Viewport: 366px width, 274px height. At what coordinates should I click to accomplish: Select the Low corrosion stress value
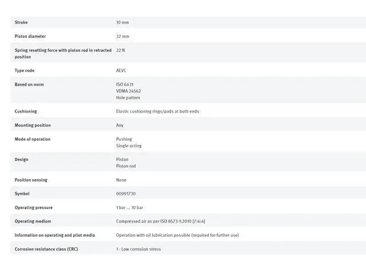pos(138,249)
